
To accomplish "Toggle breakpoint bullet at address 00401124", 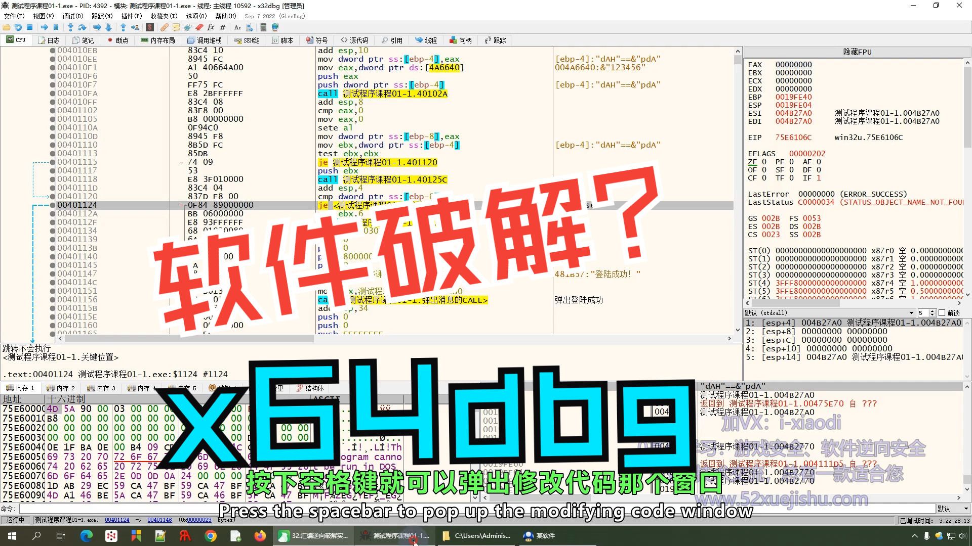I will [53, 205].
